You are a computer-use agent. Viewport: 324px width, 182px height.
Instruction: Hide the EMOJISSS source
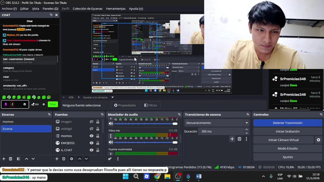[92, 143]
